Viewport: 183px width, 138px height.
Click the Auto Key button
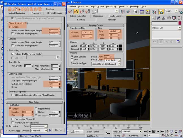tap(117, 131)
